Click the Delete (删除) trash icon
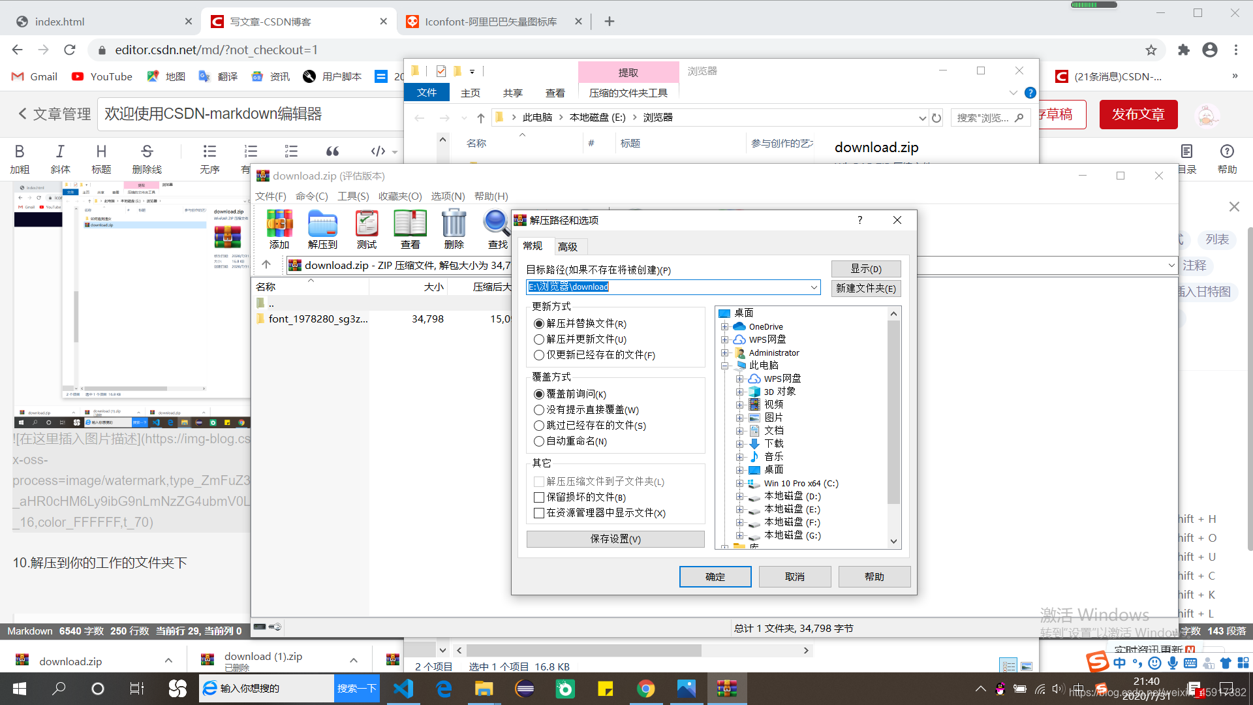The image size is (1253, 705). (x=454, y=224)
